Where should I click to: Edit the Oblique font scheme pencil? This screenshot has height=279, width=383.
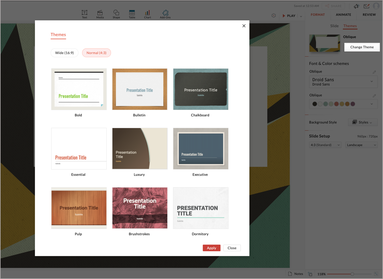click(x=374, y=72)
